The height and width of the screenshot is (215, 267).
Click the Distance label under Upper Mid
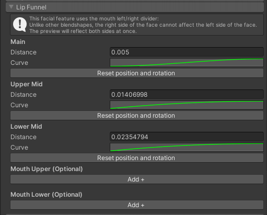coord(24,95)
